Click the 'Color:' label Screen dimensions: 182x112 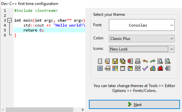tap(98, 38)
